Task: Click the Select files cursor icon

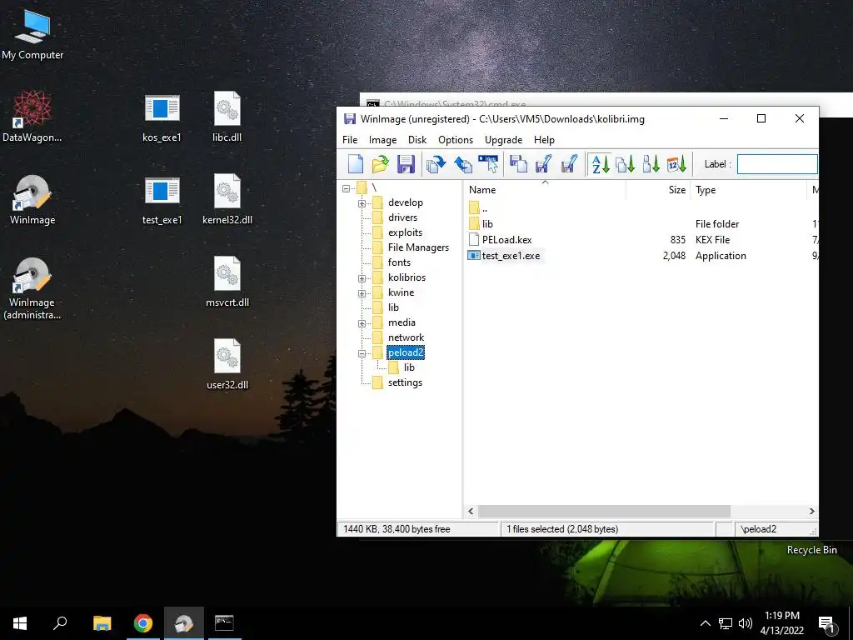Action: (488, 164)
